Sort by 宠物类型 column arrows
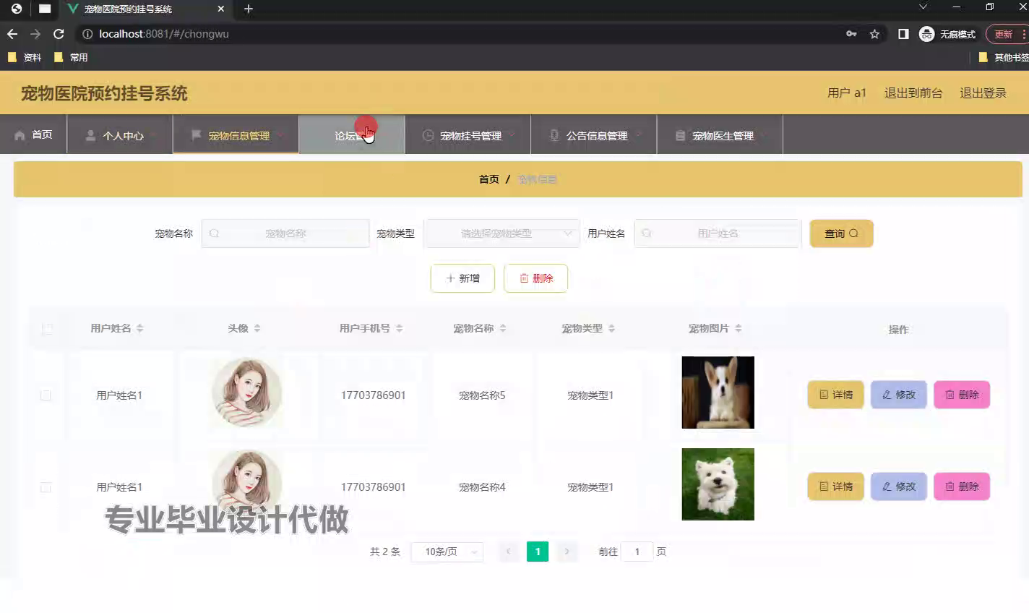This screenshot has width=1029, height=613. (611, 328)
